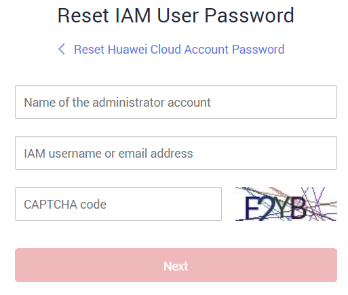This screenshot has width=348, height=295.
Task: Click the back chevron arrow icon
Action: coord(62,49)
